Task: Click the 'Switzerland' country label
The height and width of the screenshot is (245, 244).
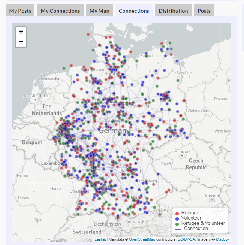Action: 87,232
